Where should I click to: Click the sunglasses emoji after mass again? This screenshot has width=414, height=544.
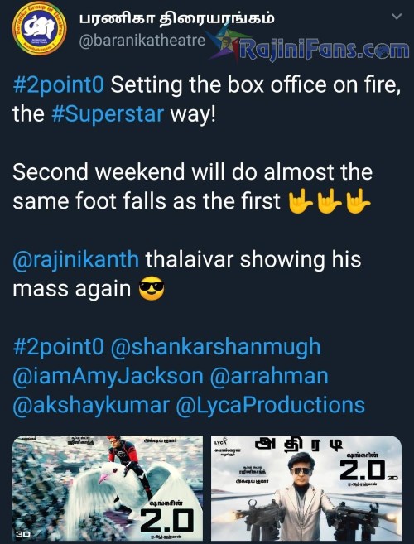click(x=152, y=288)
